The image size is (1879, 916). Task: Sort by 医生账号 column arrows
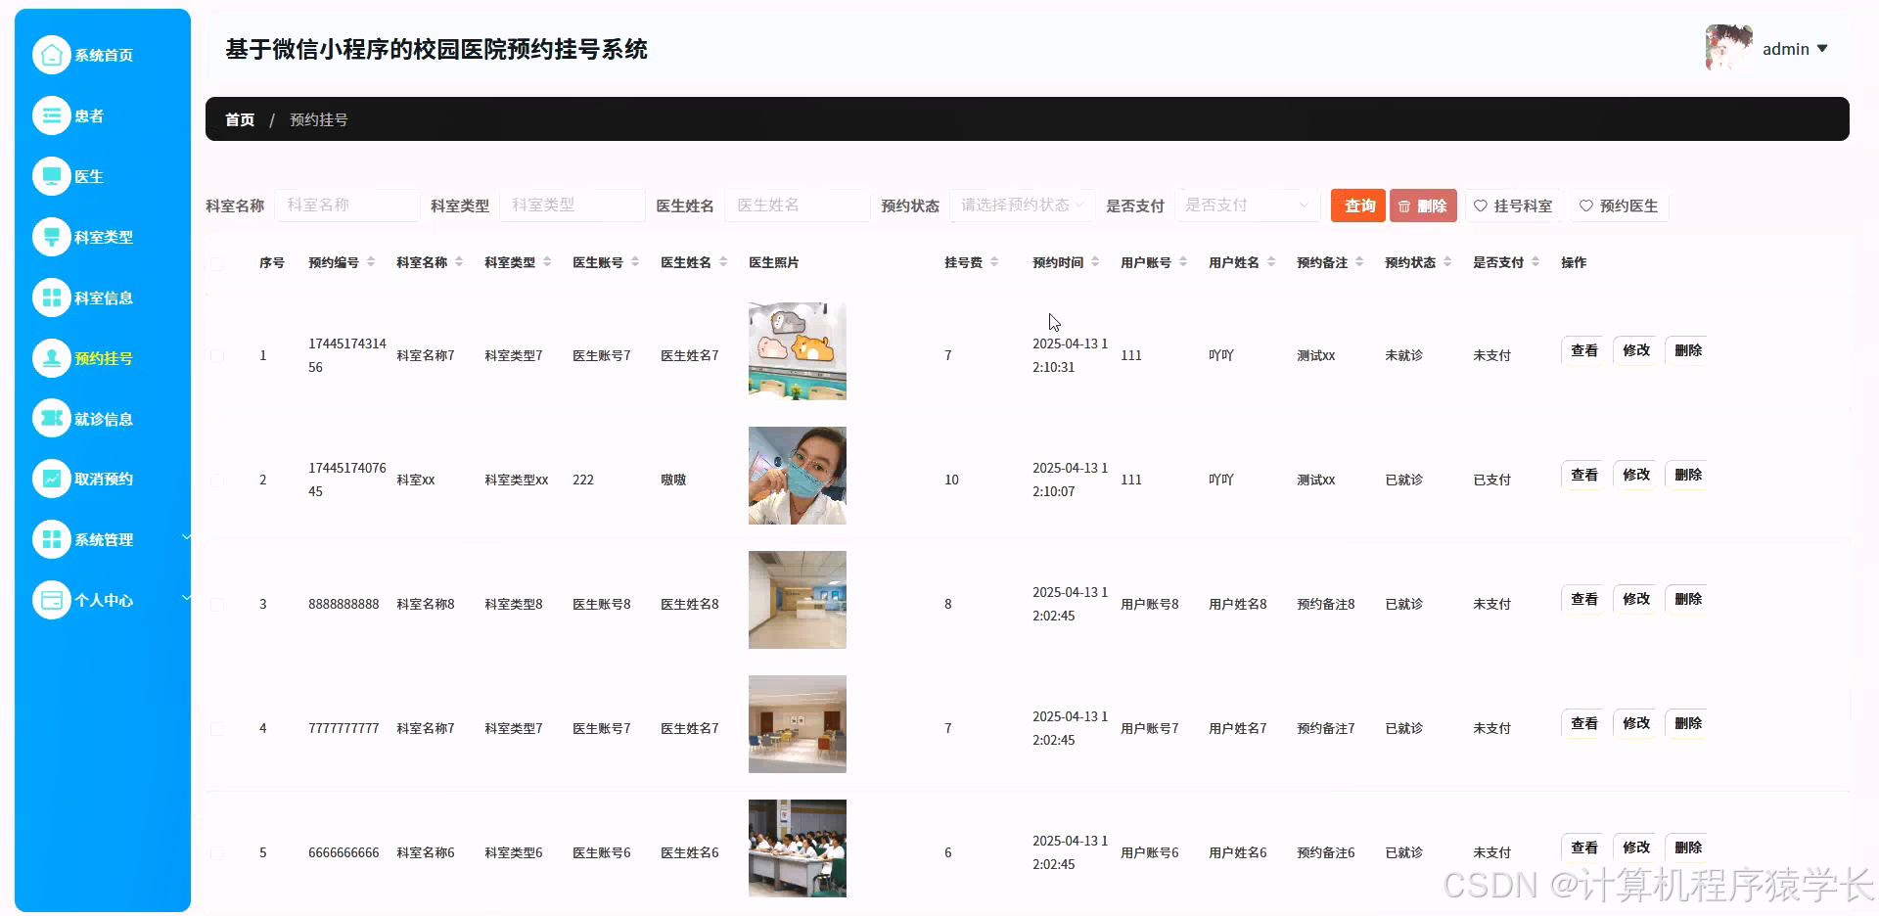click(635, 262)
